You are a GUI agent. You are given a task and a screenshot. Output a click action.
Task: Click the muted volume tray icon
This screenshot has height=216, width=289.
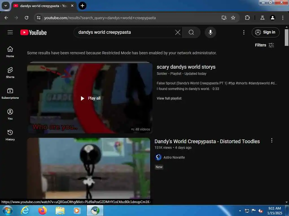click(x=260, y=211)
